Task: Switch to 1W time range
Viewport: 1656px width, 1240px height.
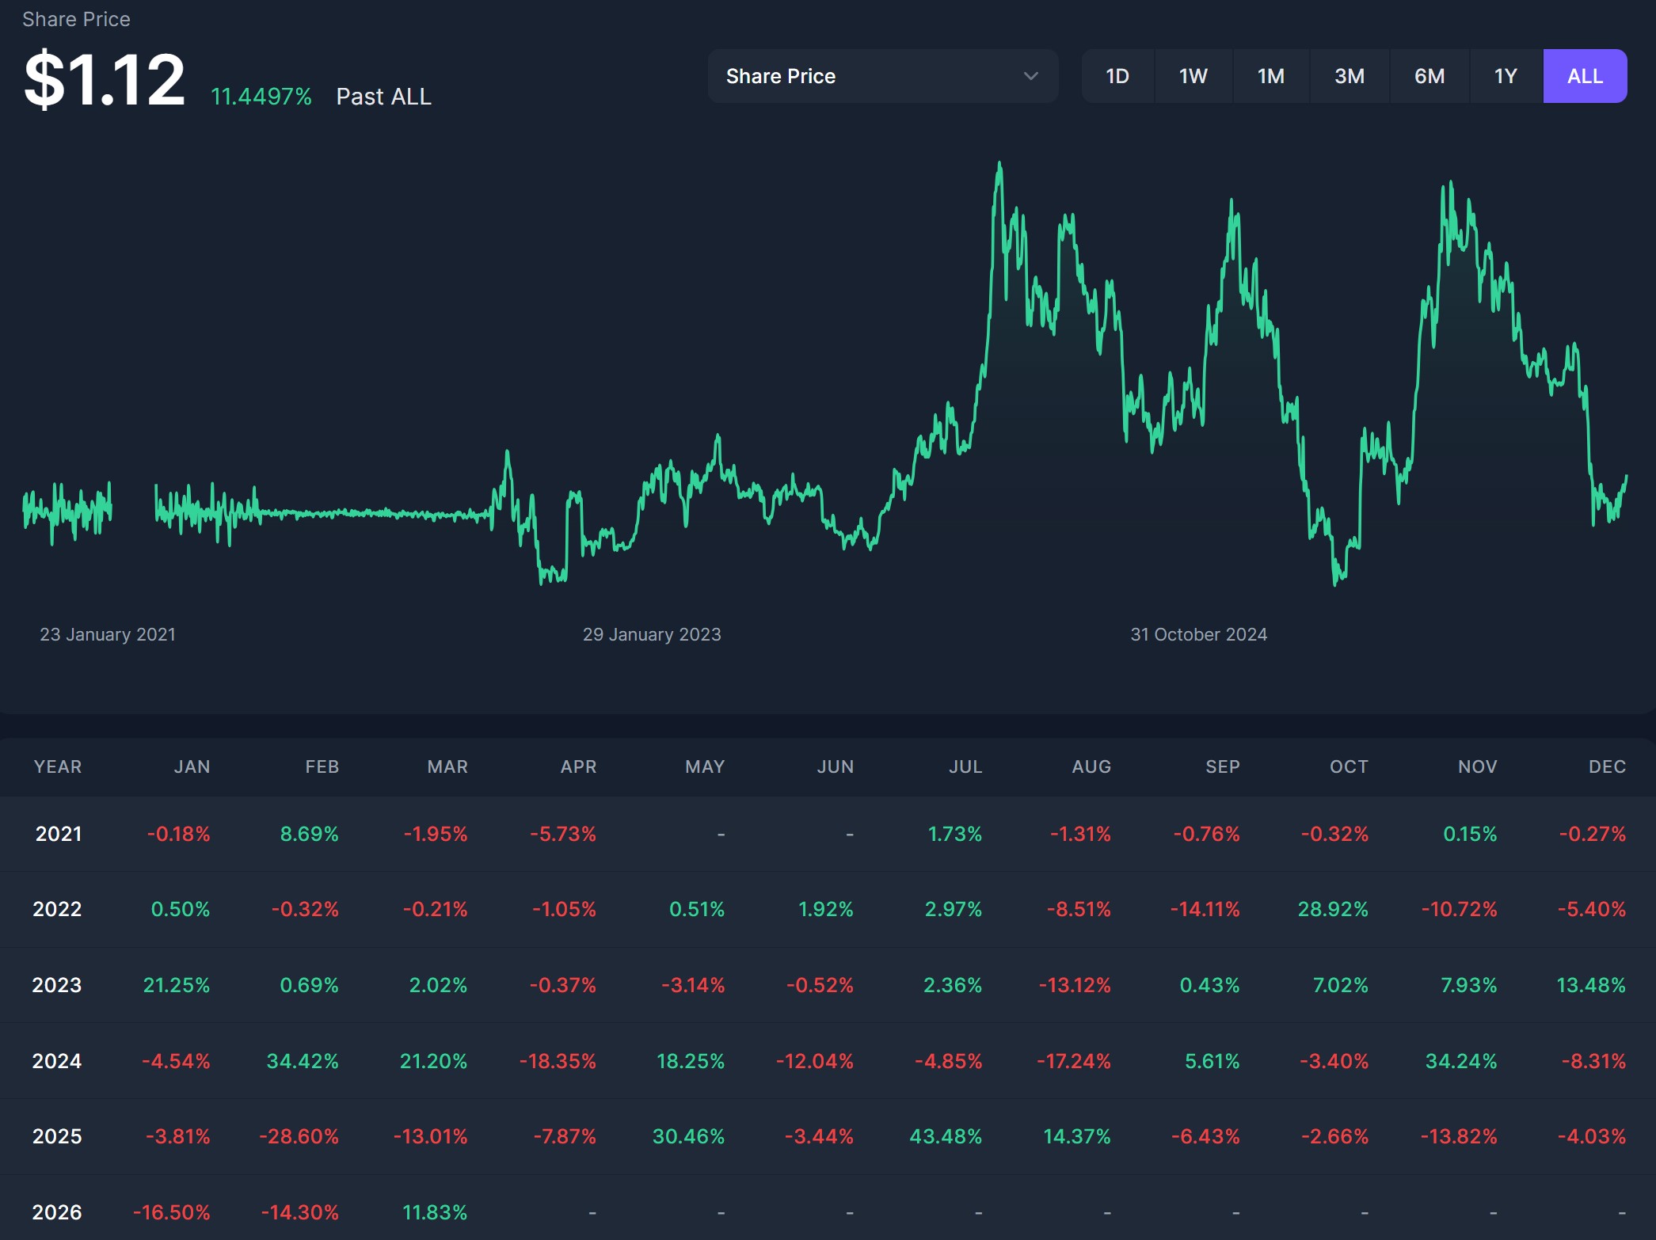Action: point(1193,76)
